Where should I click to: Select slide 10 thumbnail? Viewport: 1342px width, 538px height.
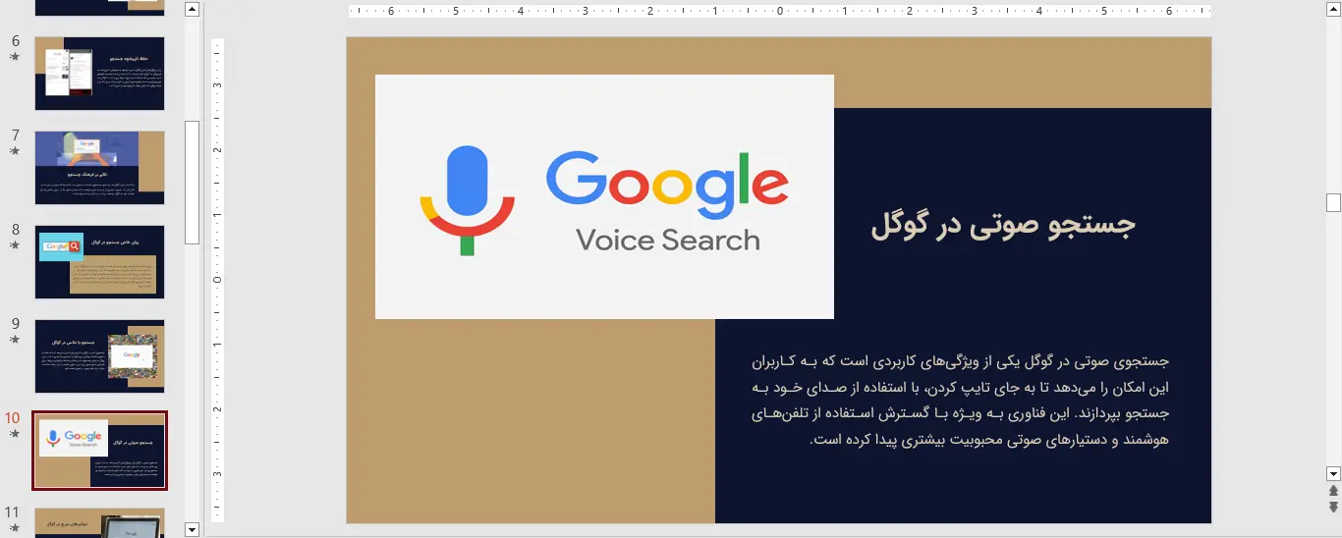click(x=99, y=451)
